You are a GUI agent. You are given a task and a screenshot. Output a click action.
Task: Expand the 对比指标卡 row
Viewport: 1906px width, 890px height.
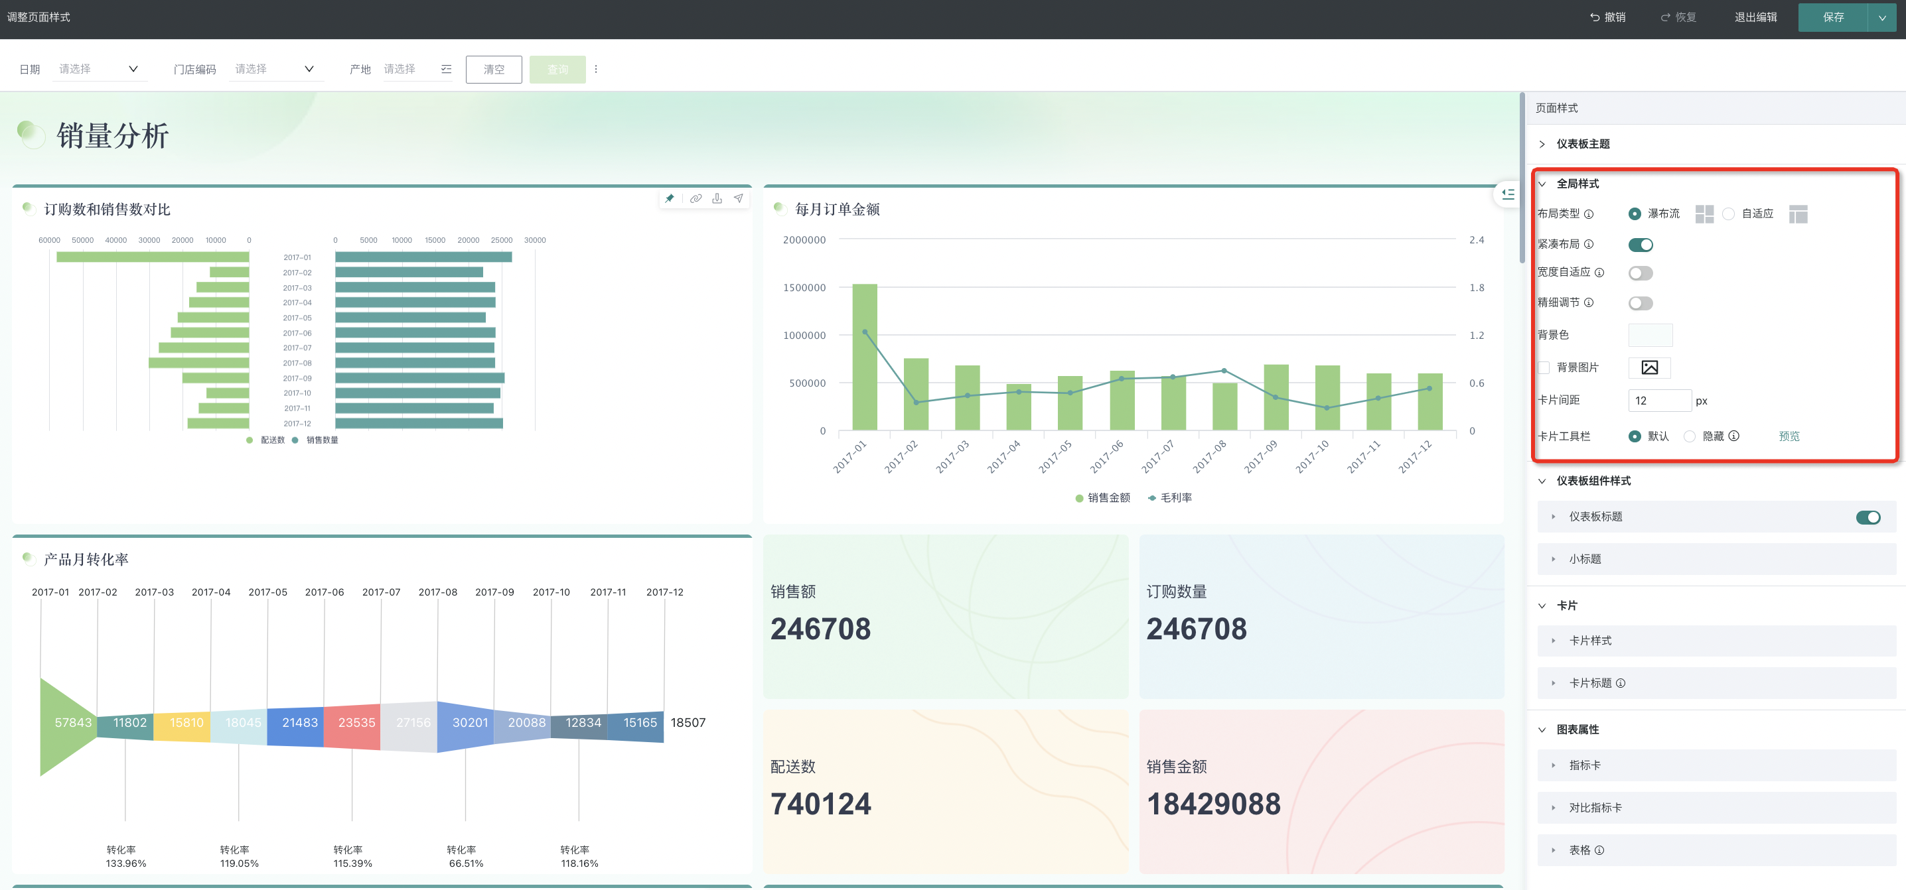(x=1717, y=808)
